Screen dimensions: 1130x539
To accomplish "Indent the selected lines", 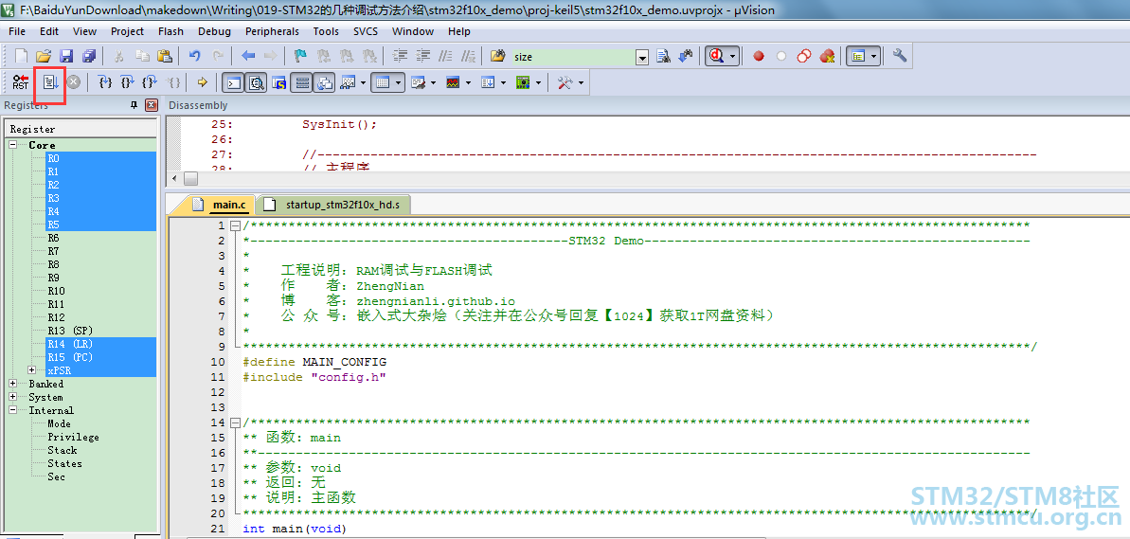I will [401, 56].
